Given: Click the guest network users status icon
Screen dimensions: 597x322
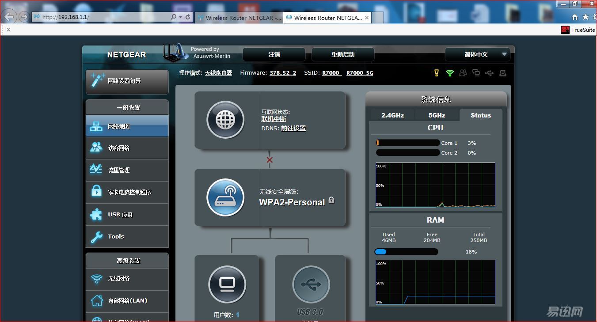Looking at the screenshot, I should tap(463, 73).
